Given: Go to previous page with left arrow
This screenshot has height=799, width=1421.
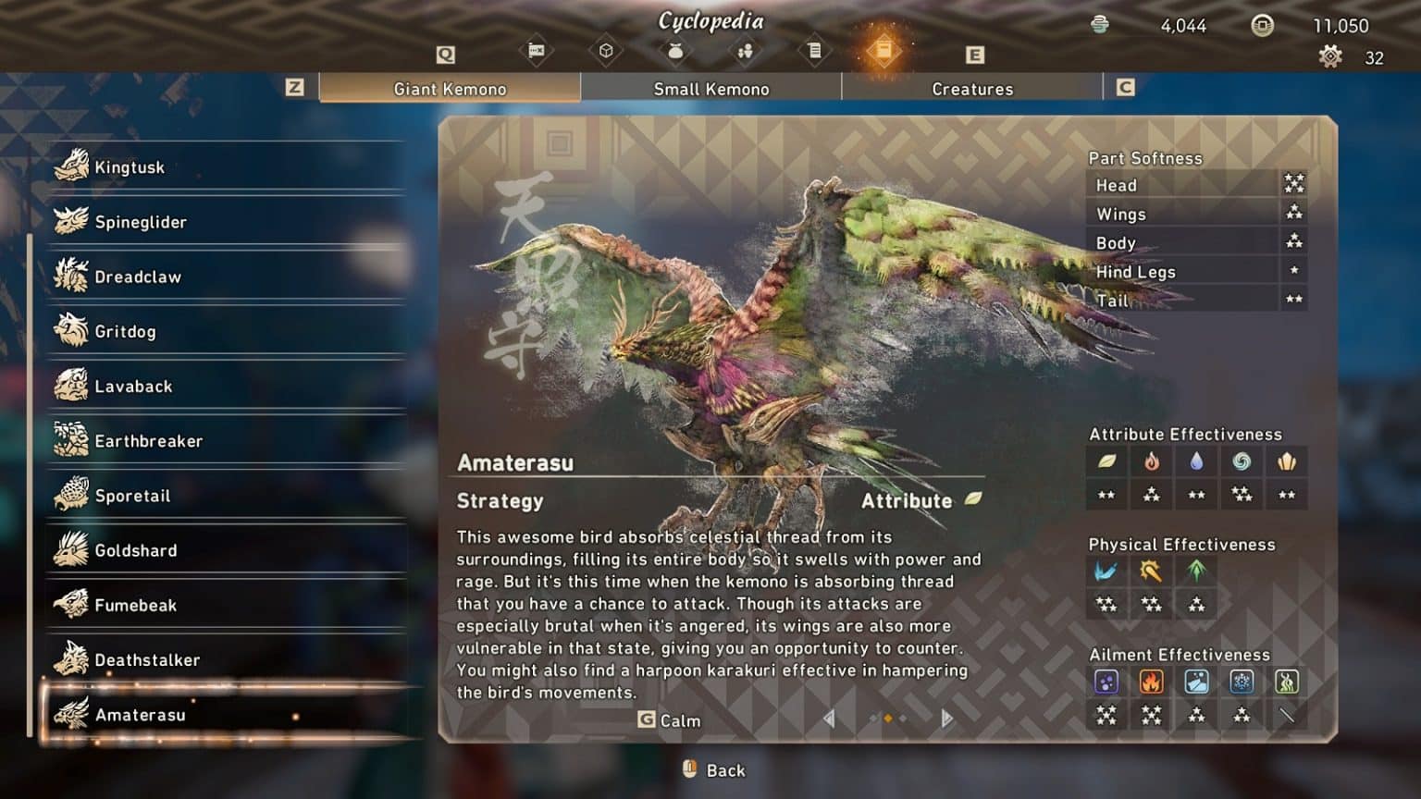Looking at the screenshot, I should (x=829, y=719).
